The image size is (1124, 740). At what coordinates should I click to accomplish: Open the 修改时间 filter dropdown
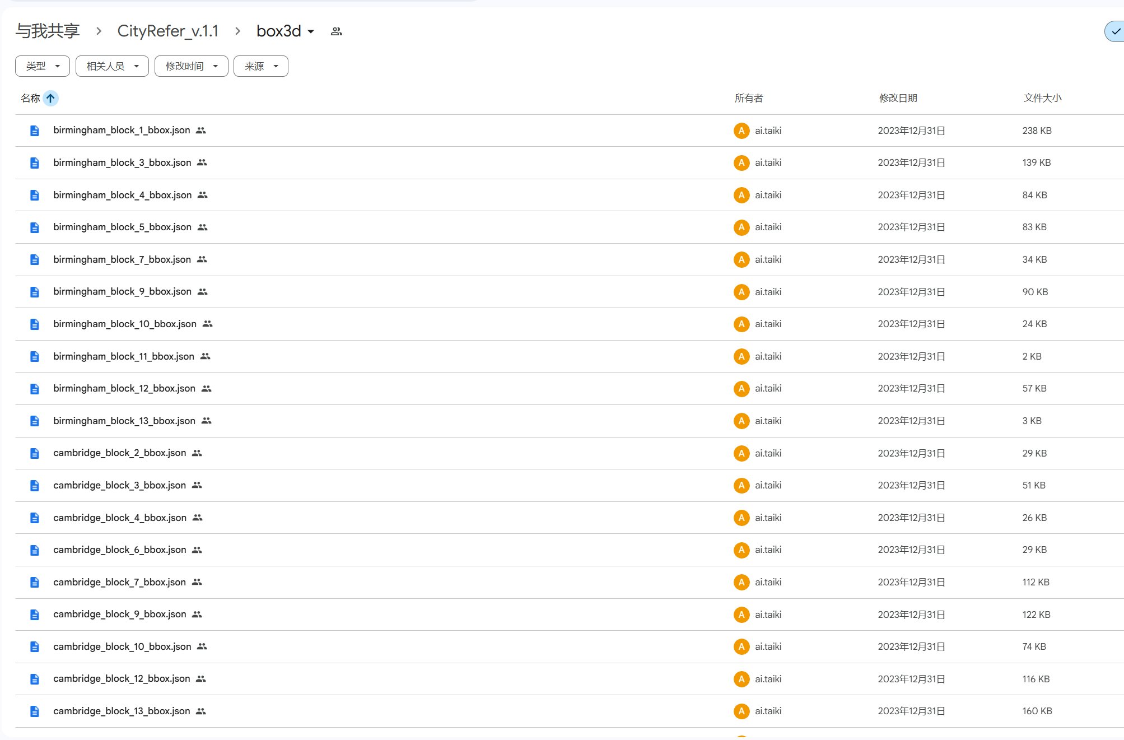[x=191, y=66]
